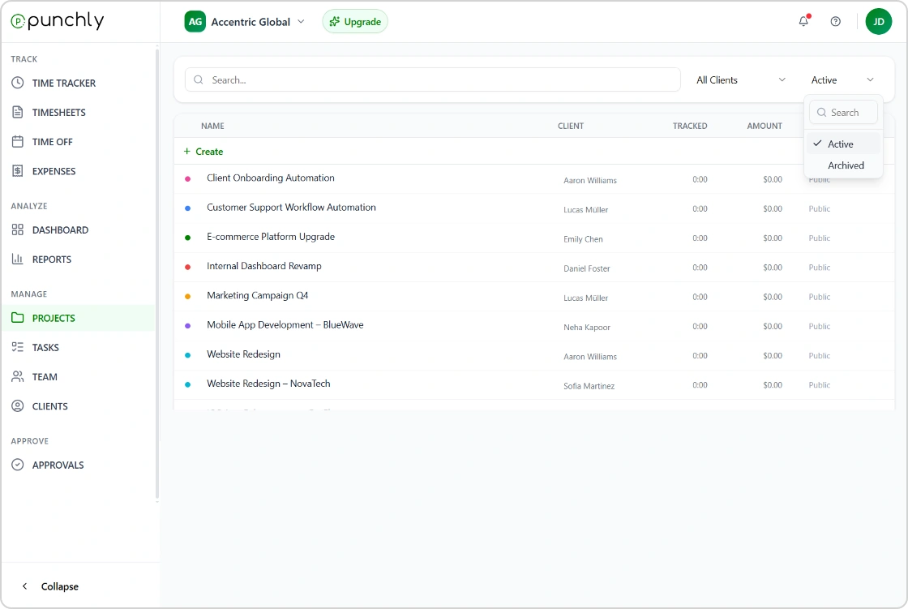Select the Active status option
Screen dimensions: 908x609
(x=841, y=144)
